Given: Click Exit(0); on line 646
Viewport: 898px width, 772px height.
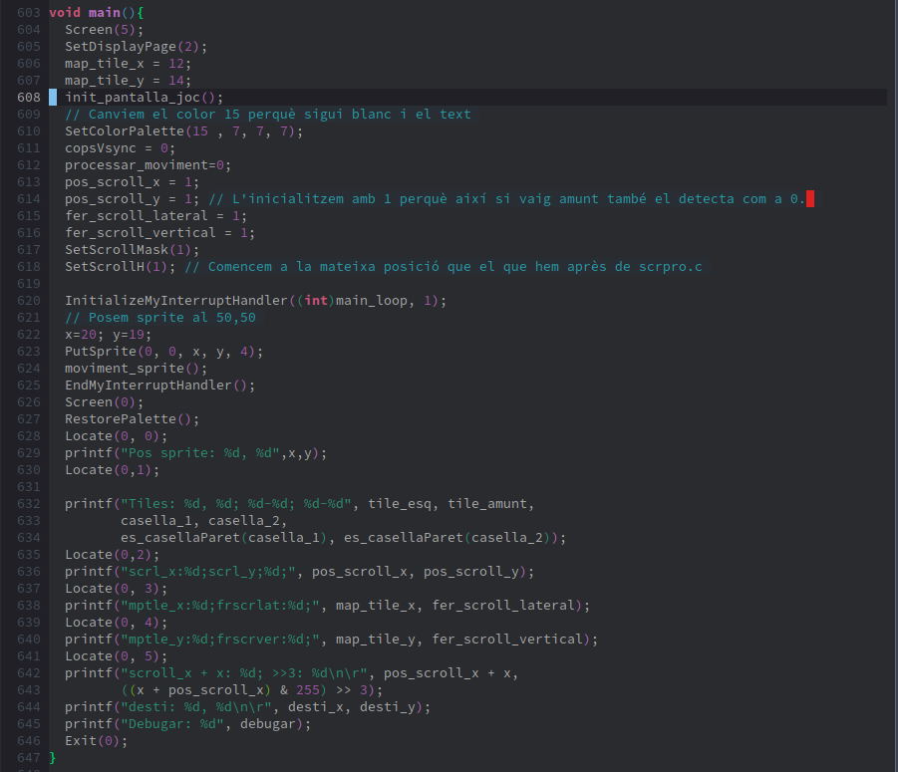Looking at the screenshot, I should pyautogui.click(x=97, y=741).
